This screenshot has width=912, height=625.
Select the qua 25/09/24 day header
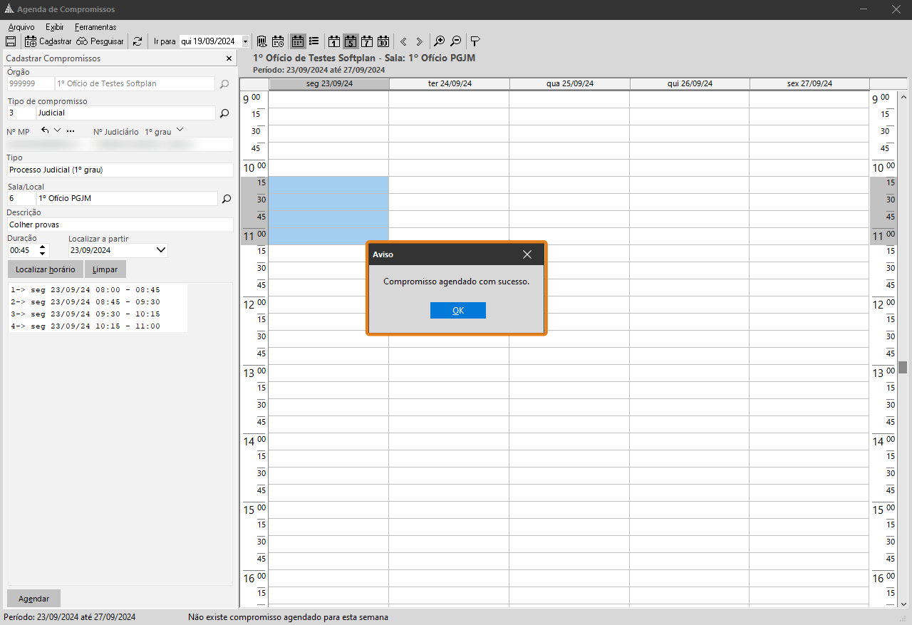click(570, 83)
